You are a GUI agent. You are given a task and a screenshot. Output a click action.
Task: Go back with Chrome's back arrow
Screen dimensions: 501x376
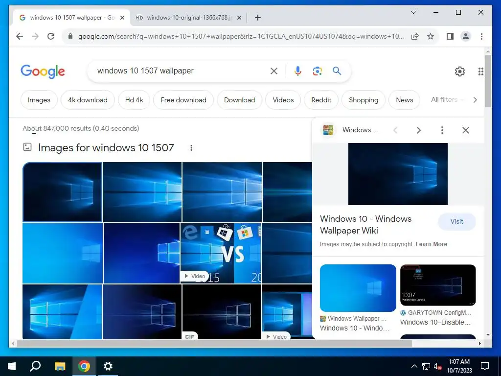(20, 36)
